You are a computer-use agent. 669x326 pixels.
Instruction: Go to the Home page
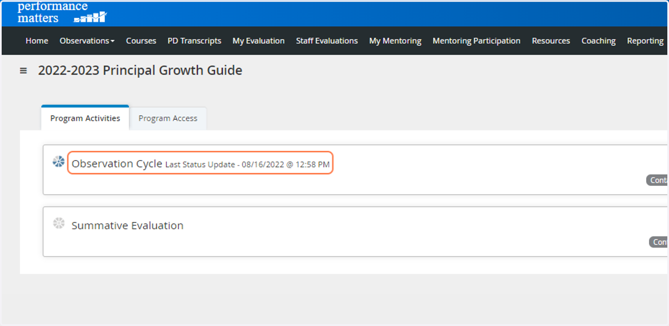[37, 41]
